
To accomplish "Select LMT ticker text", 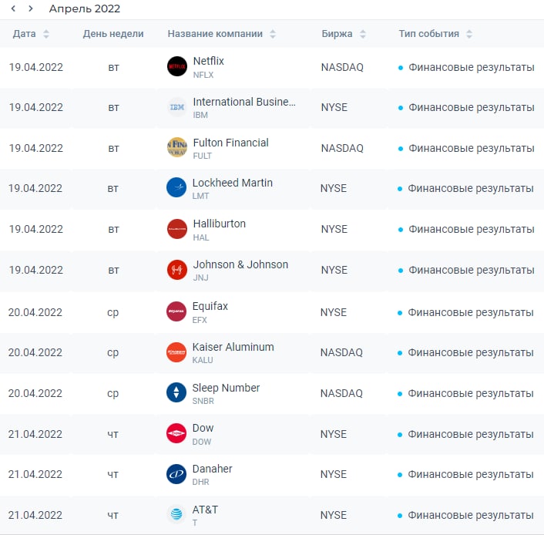I will click(200, 196).
